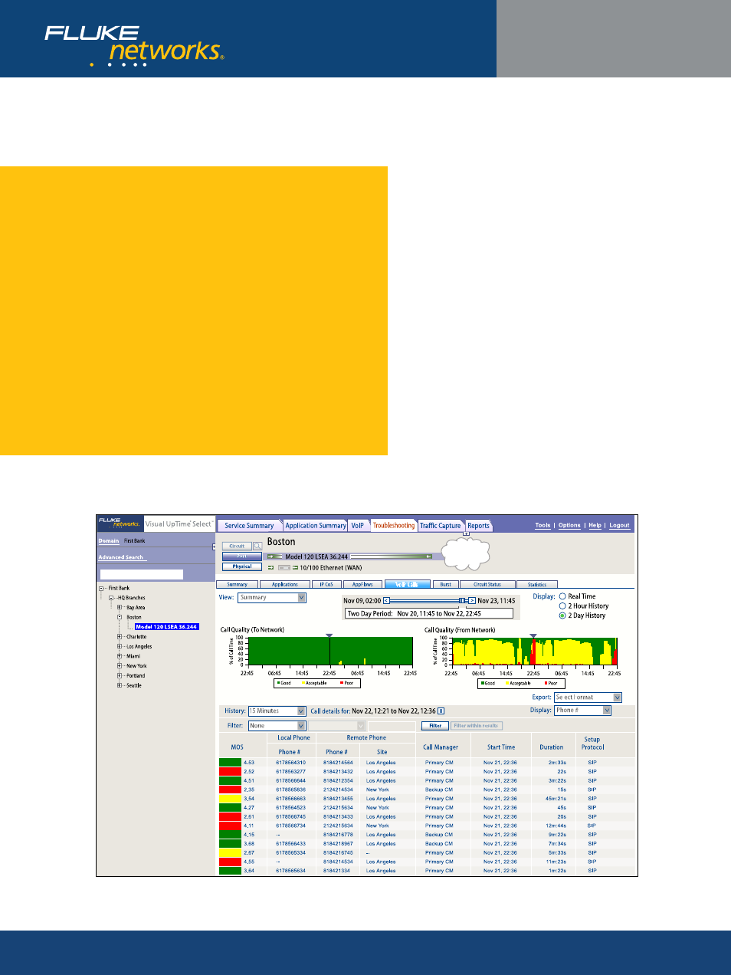
Task: Open the Troubleshooting tab
Action: coord(394,526)
